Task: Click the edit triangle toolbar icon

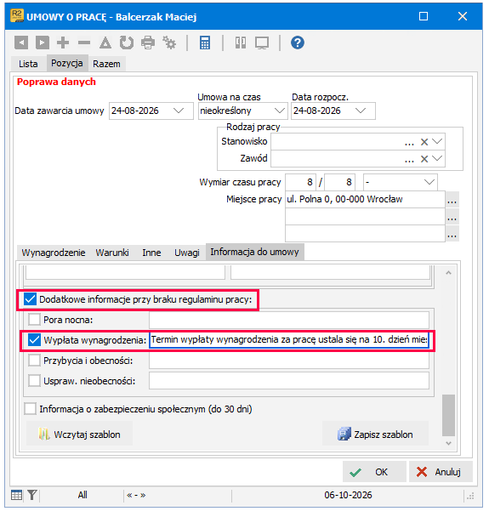Action: [105, 43]
